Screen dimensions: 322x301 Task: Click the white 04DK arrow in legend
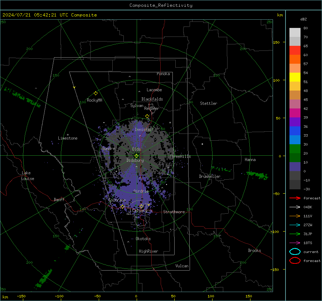tap(295, 207)
